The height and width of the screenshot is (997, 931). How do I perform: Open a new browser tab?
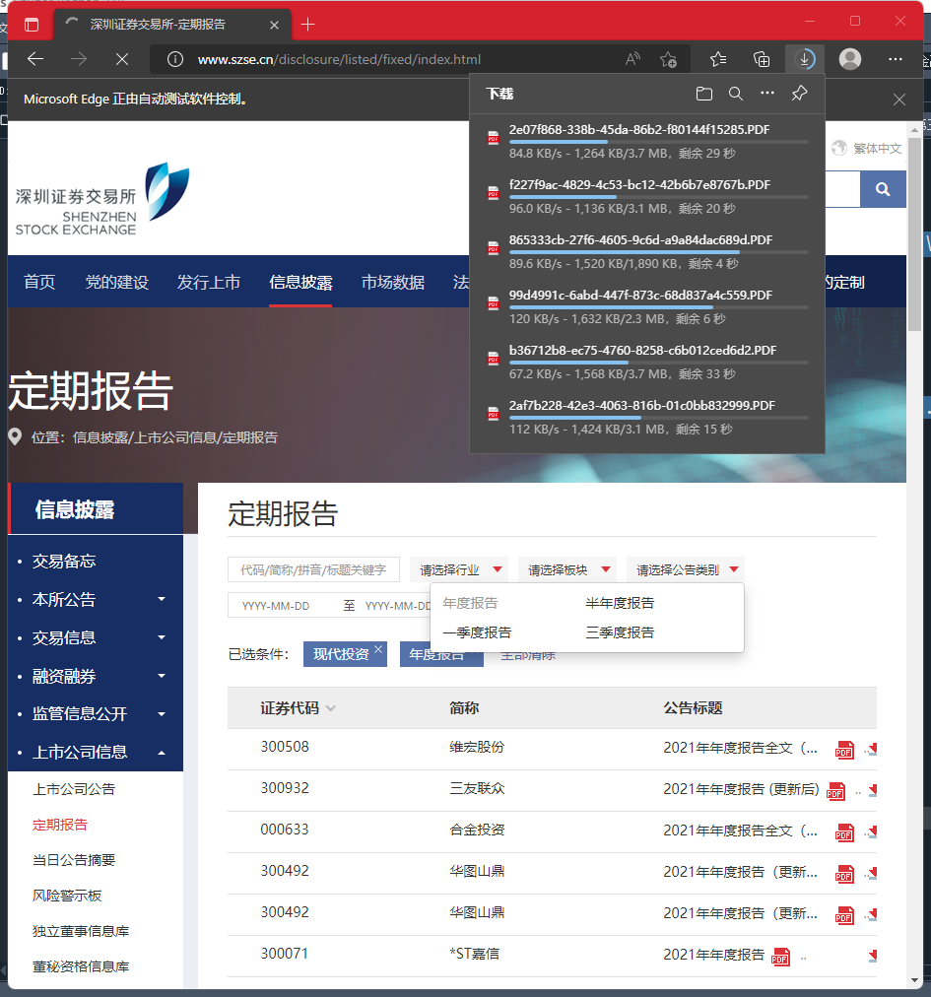click(307, 25)
